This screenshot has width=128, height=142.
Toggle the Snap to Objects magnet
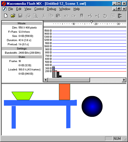tap(82, 16)
